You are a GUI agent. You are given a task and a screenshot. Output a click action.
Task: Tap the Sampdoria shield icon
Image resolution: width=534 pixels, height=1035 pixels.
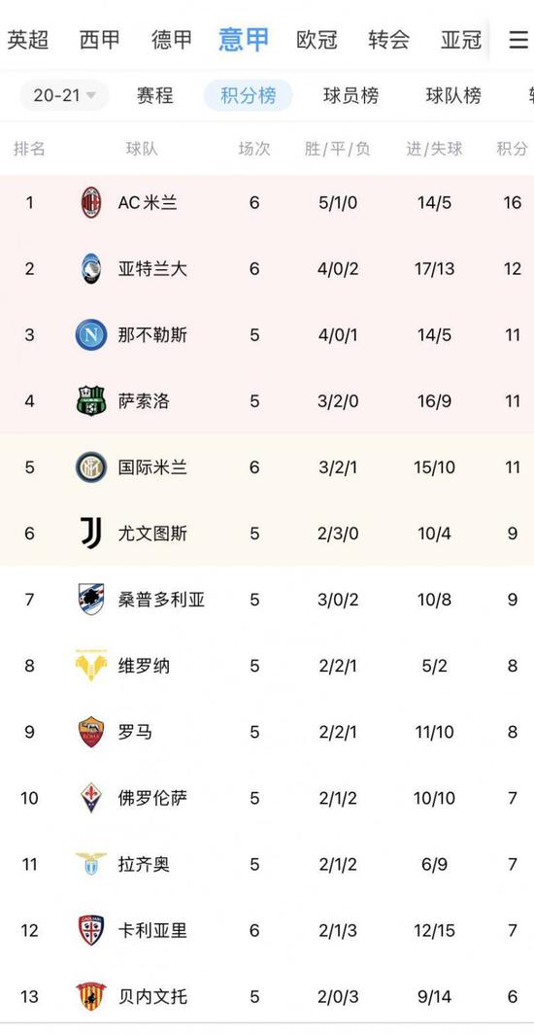(91, 600)
